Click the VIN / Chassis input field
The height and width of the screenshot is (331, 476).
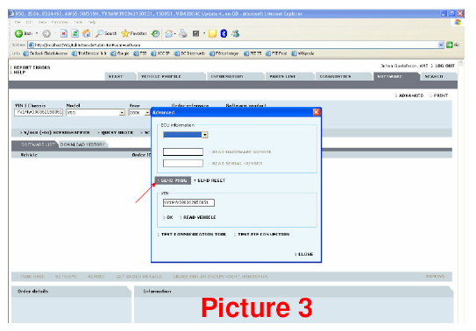tap(39, 112)
